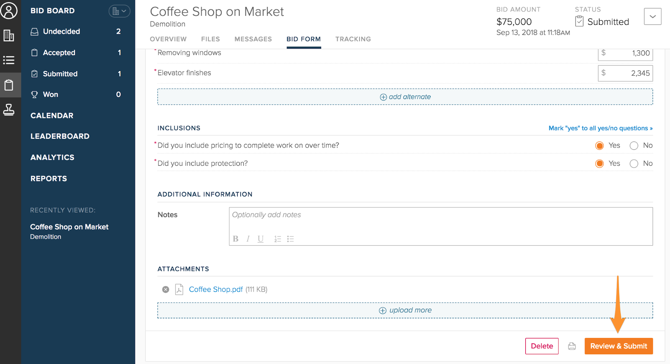Viewport: 670px width, 364px height.
Task: Click the print bid form icon
Action: click(572, 346)
